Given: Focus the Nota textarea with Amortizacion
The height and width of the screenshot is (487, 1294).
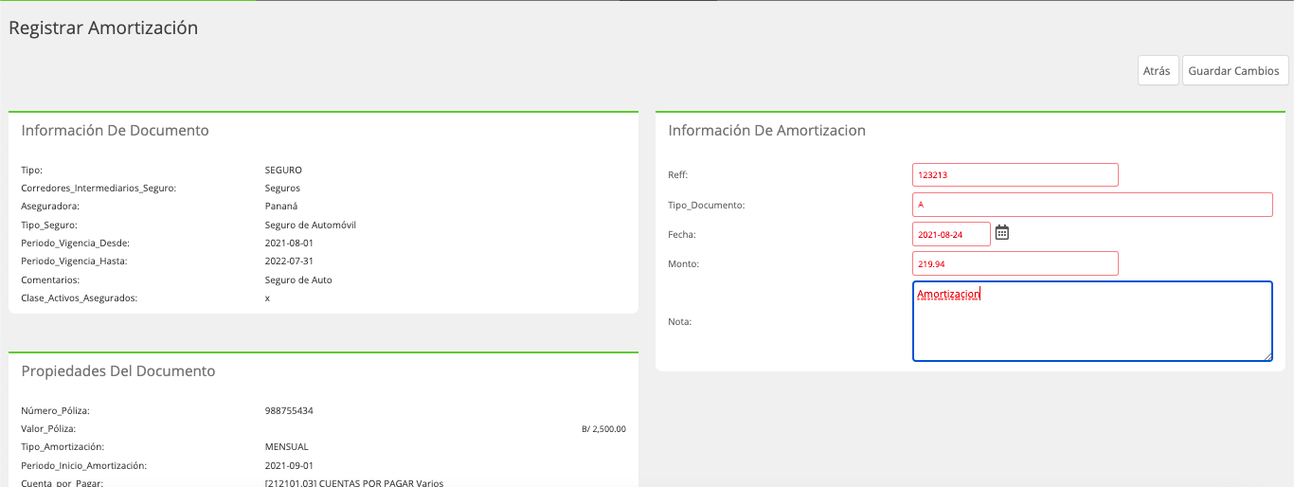Looking at the screenshot, I should (1092, 321).
